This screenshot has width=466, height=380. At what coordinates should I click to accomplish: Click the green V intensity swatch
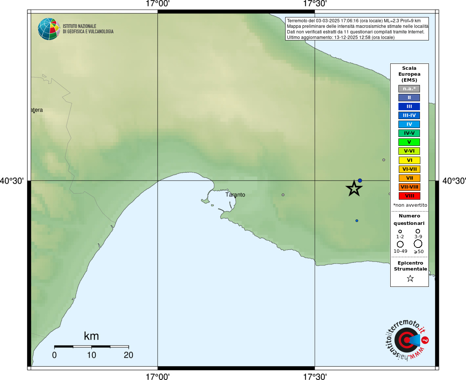point(409,142)
